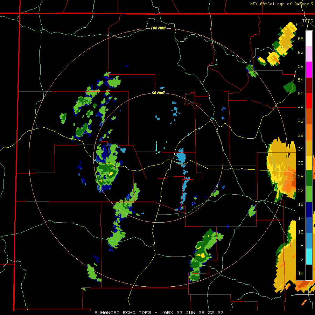This screenshot has width=315, height=315.
Task: Click the medium blue legend band
Action: 309,225
